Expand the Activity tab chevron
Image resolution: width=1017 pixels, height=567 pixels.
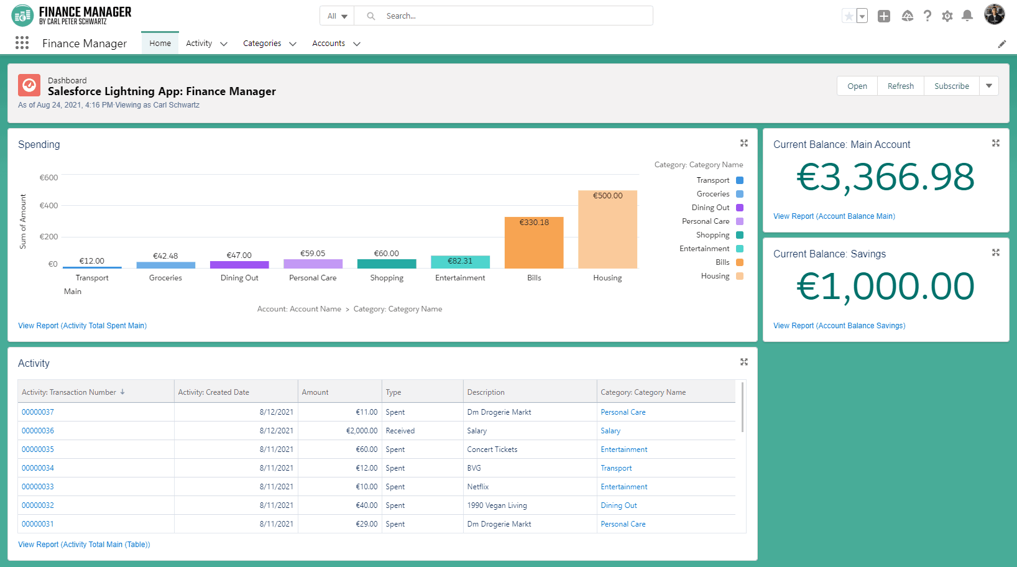224,44
